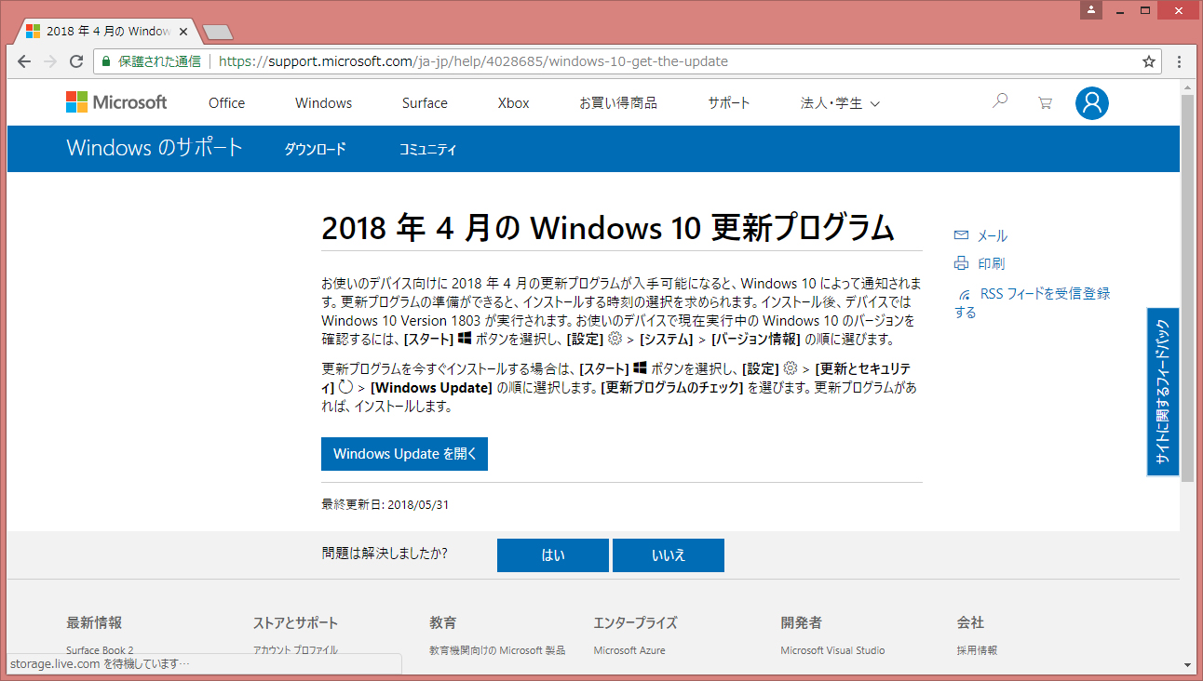Viewport: 1203px width, 681px height.
Task: Click the 最新情報 footer heading
Action: 94,622
